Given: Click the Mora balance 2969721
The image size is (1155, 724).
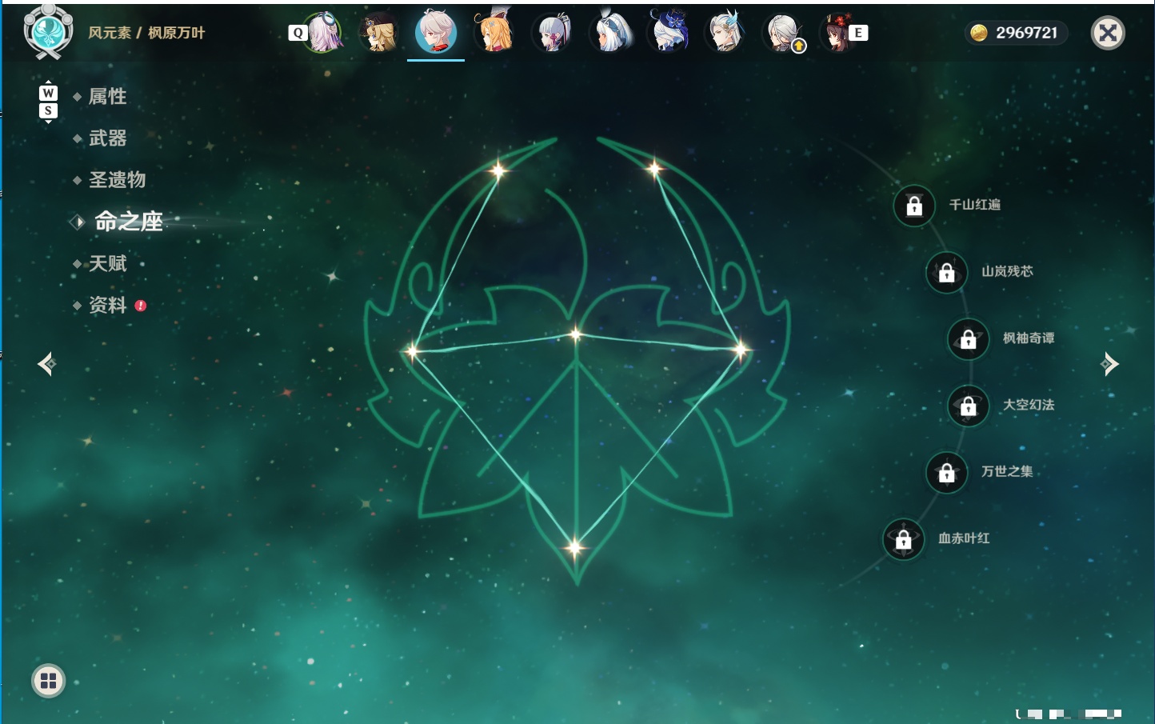Looking at the screenshot, I should (1017, 33).
